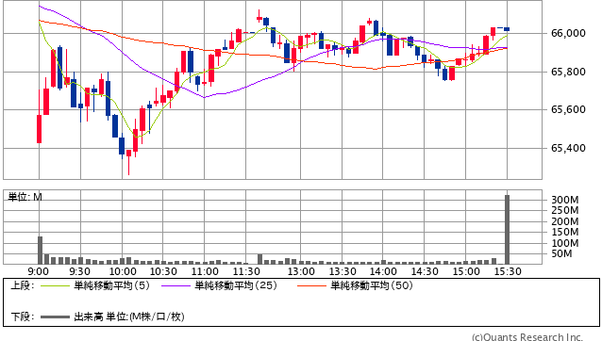Click the 下段: legend label
Screen dimensions: 602x341
(23, 317)
